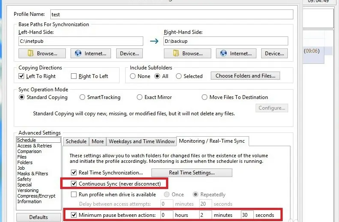Open left-hand side Device button
The image size is (339, 222).
coord(129,54)
